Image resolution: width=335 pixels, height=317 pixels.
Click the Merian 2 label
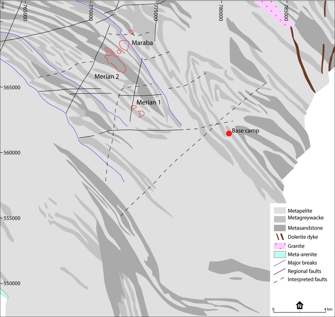[x=106, y=76]
